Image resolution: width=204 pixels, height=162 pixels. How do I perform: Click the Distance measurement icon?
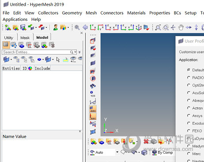point(93,101)
